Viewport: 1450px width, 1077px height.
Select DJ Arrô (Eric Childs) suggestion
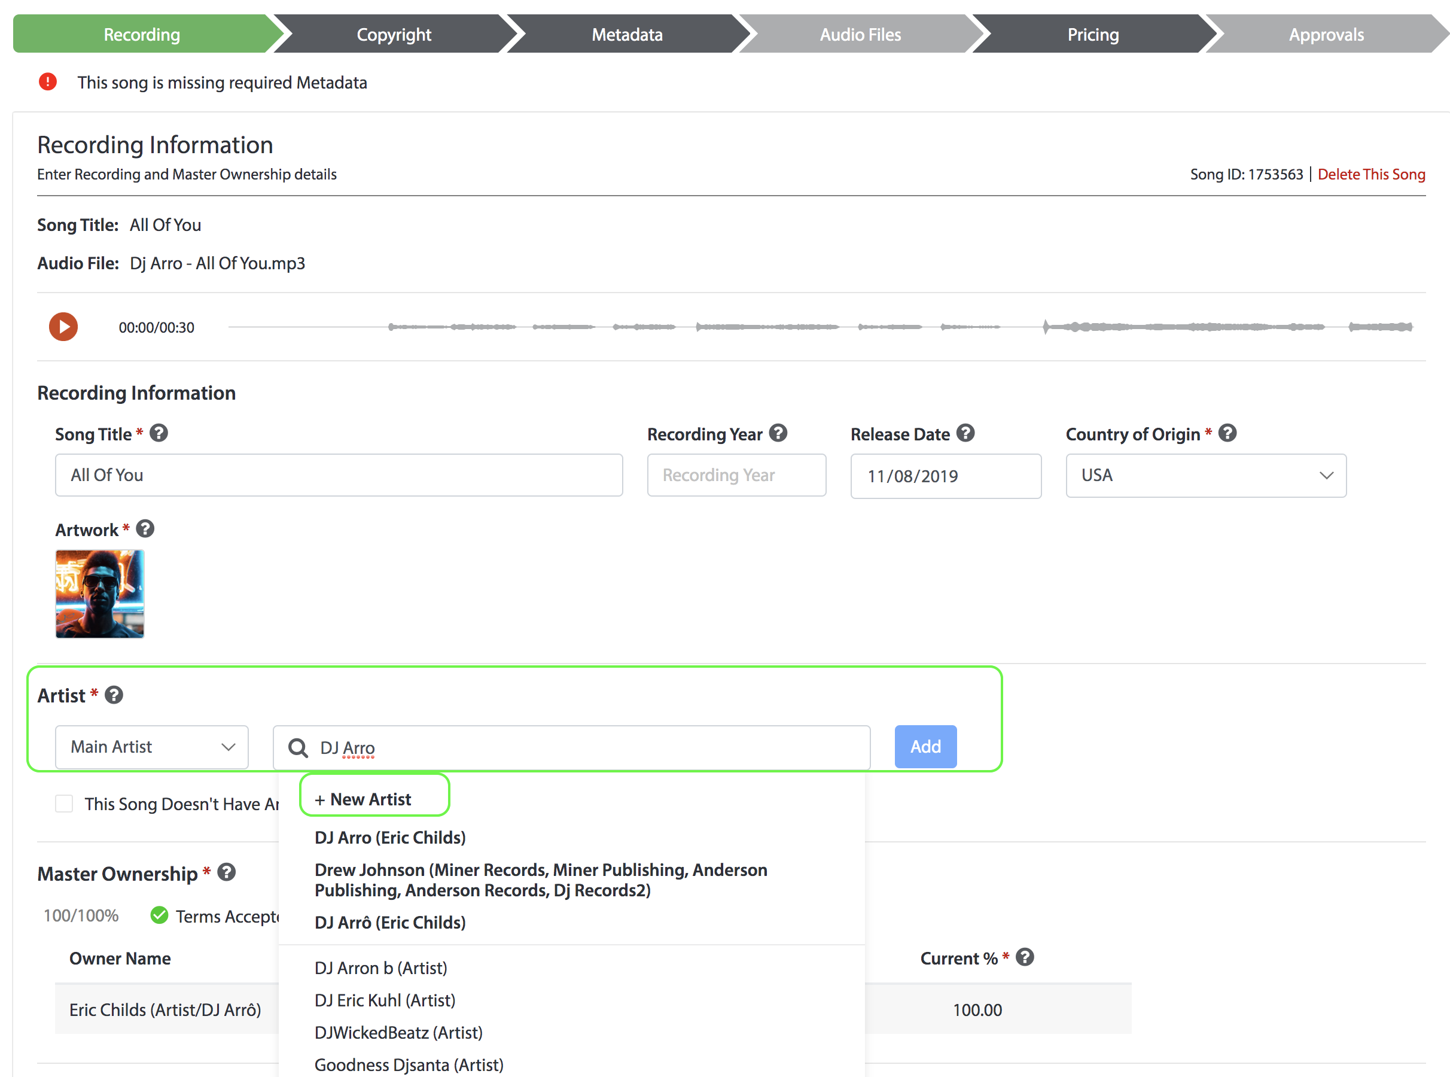click(389, 923)
